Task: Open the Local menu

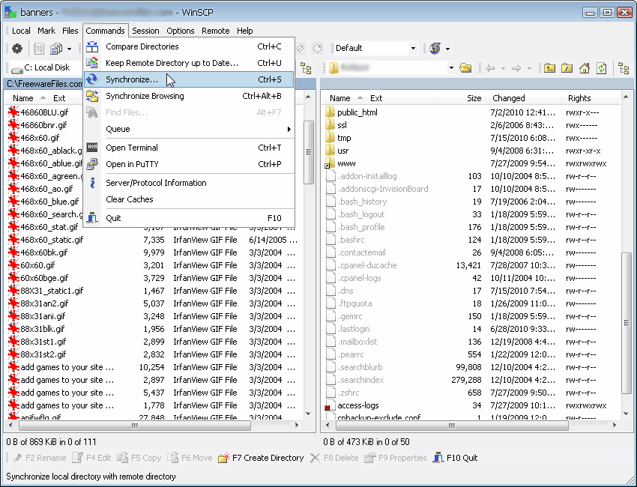Action: point(21,31)
